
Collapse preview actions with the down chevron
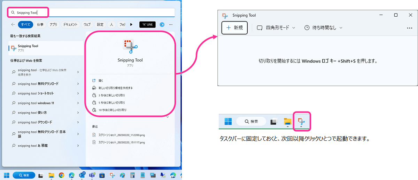168,117
